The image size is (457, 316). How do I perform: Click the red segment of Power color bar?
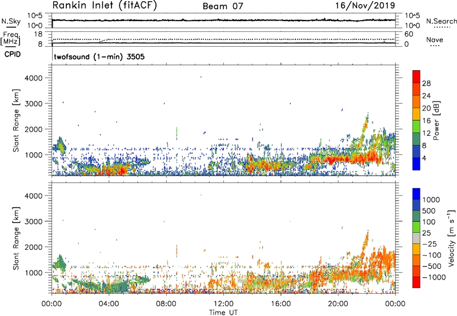(416, 75)
